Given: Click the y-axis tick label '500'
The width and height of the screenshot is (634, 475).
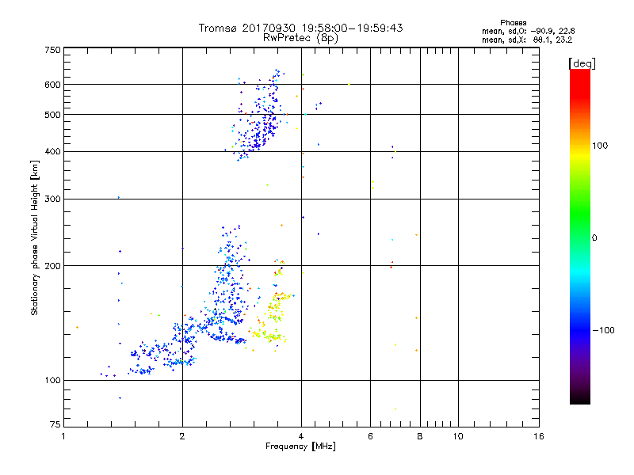Looking at the screenshot, I should point(52,115).
